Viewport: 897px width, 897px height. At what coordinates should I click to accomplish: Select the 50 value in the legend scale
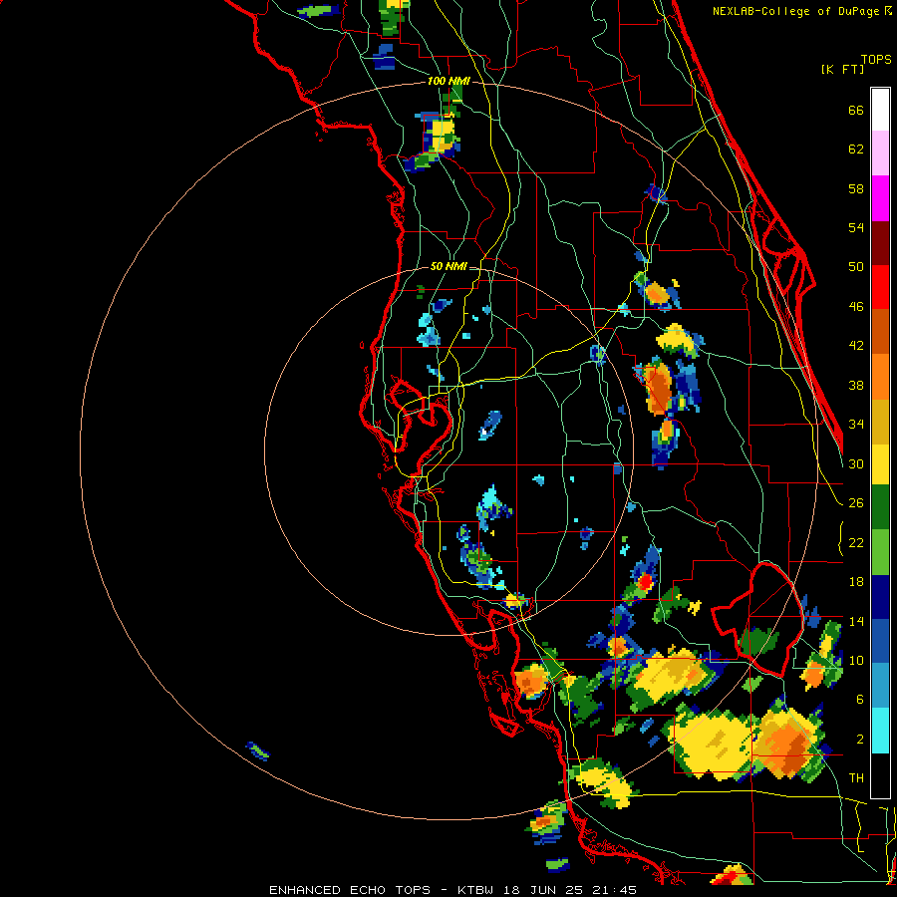point(856,267)
